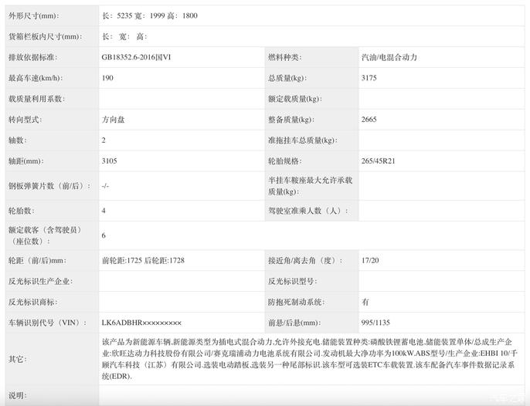Image resolution: width=530 pixels, height=406 pixels.
Task: Click the 排放依据标准 label
Action: click(x=32, y=57)
